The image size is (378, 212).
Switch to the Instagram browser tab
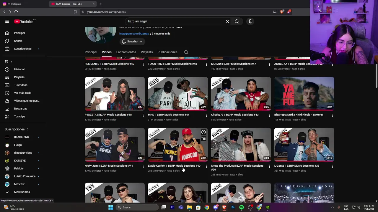pyautogui.click(x=24, y=4)
